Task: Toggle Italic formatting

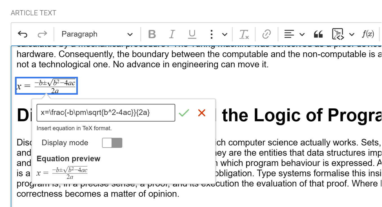Action: click(x=172, y=34)
